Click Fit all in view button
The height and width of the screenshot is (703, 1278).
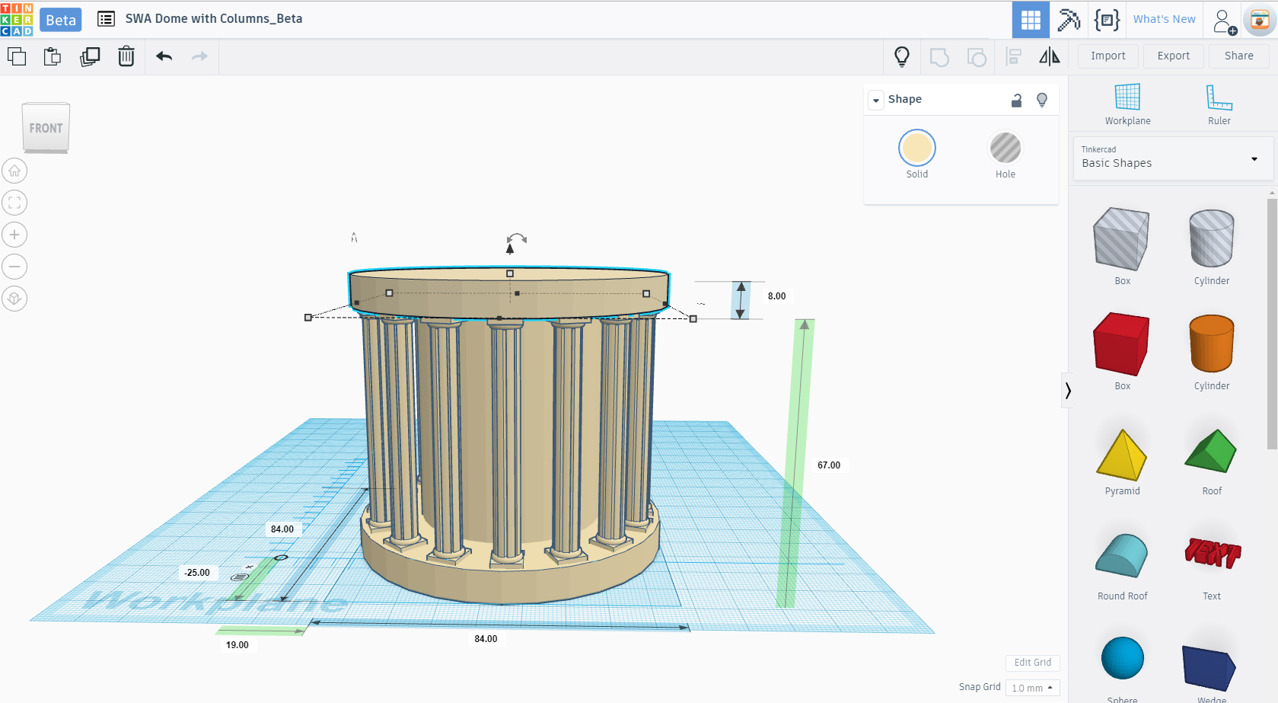[x=14, y=203]
